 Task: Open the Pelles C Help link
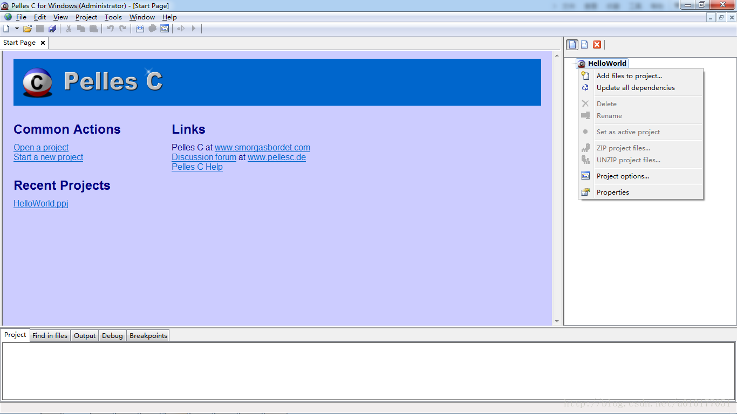tap(197, 167)
